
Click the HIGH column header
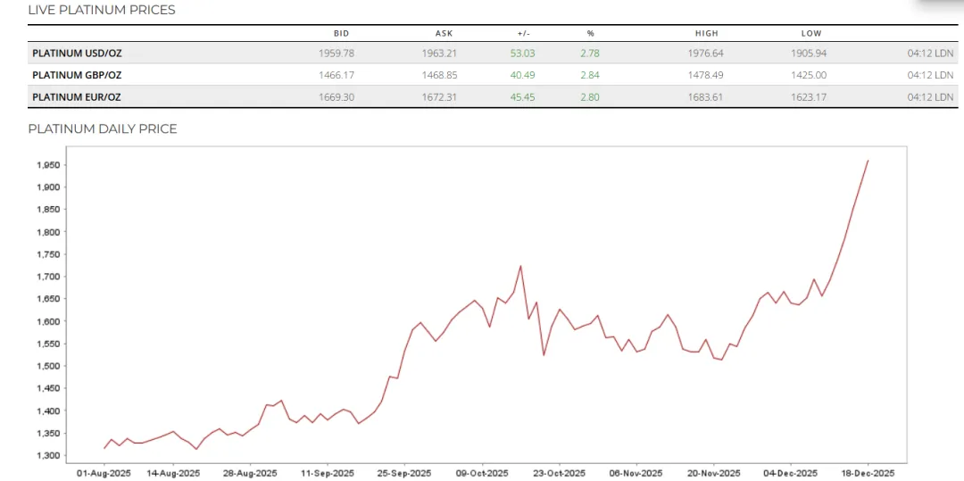point(706,34)
